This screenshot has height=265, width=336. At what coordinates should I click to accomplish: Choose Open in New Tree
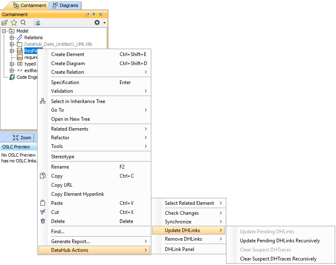[94, 119]
